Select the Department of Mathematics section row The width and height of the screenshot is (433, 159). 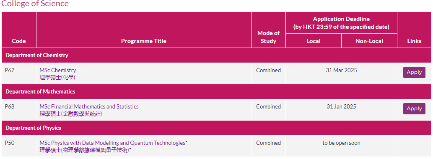coord(216,92)
